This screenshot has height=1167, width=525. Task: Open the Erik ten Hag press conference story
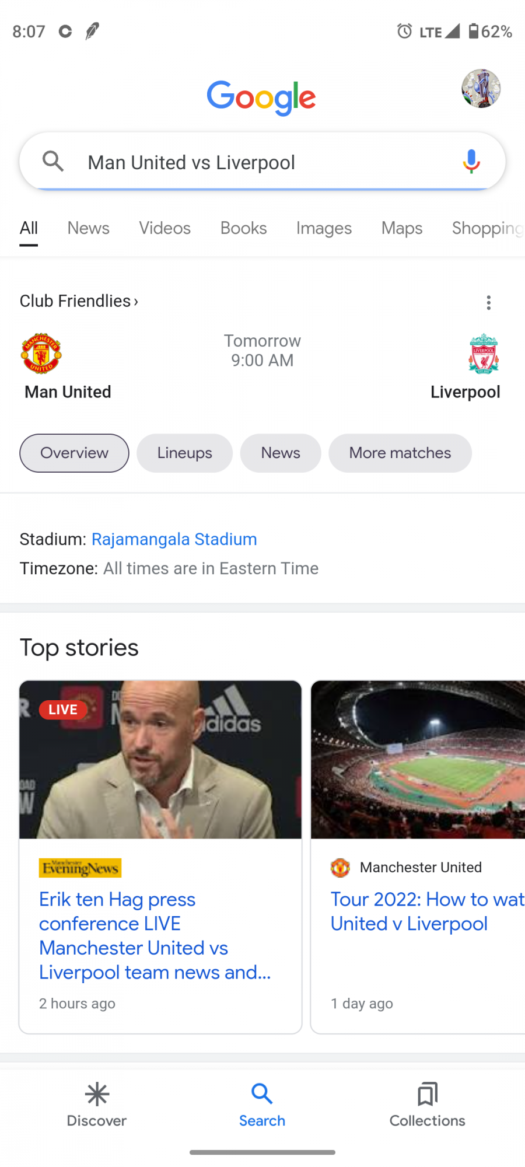coord(155,935)
